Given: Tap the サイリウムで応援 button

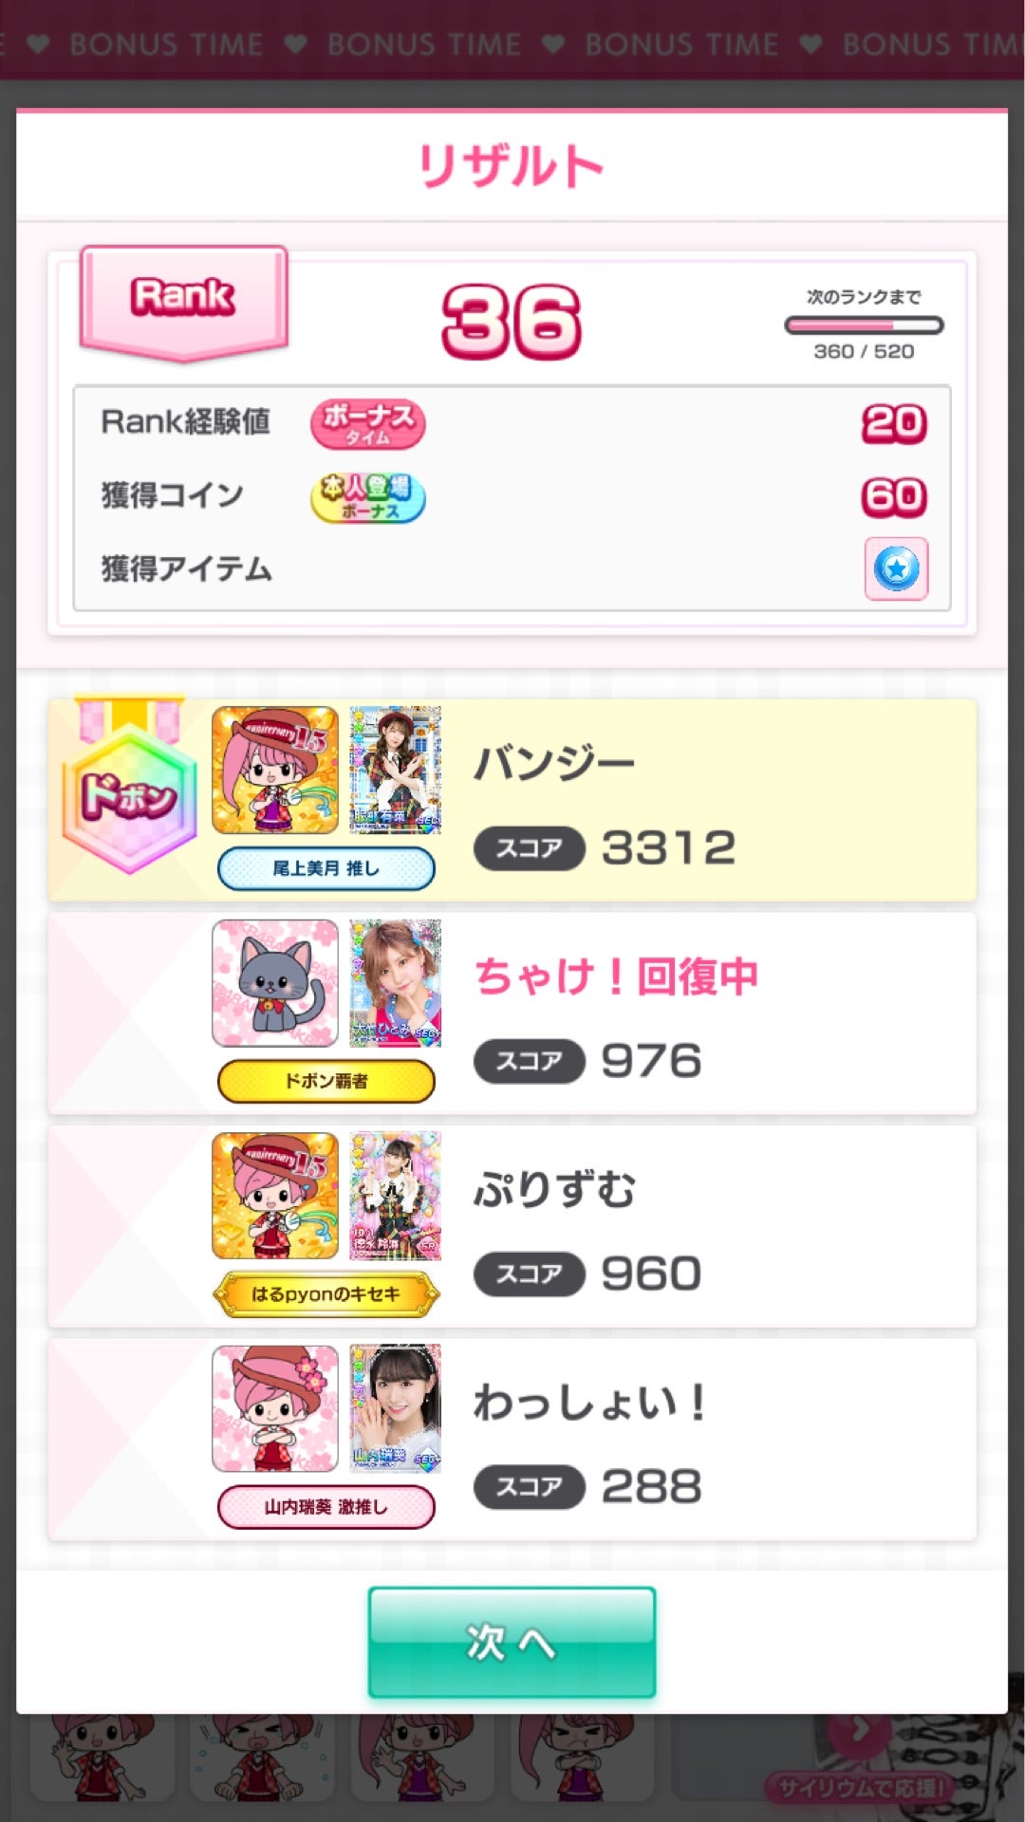Looking at the screenshot, I should tap(860, 1789).
